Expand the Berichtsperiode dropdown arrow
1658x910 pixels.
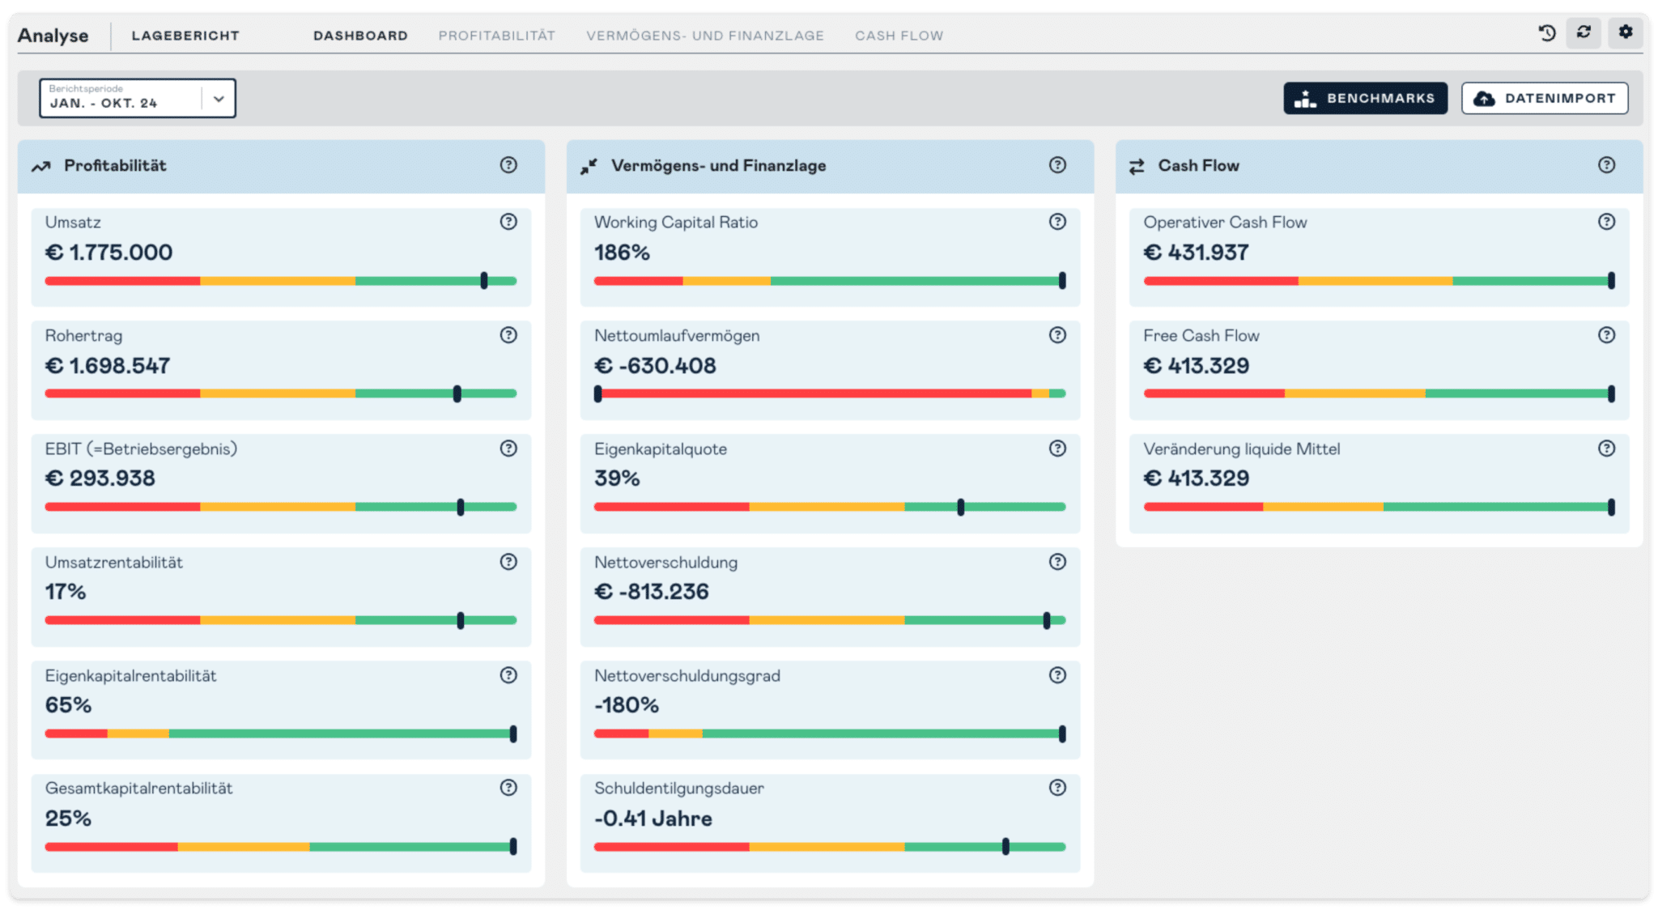[219, 99]
